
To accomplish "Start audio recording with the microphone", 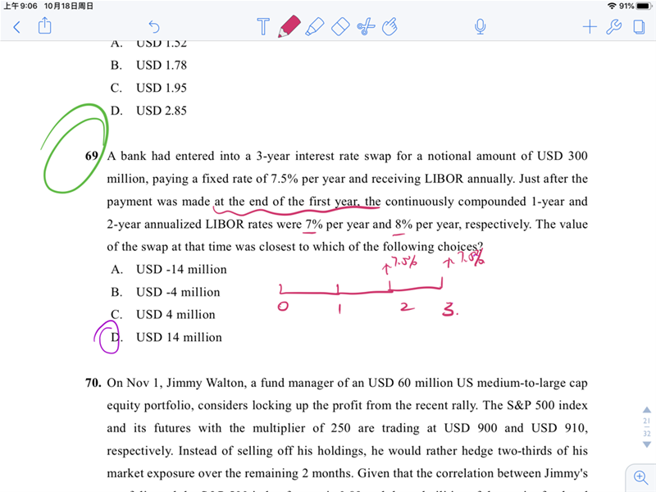I will coord(481,27).
